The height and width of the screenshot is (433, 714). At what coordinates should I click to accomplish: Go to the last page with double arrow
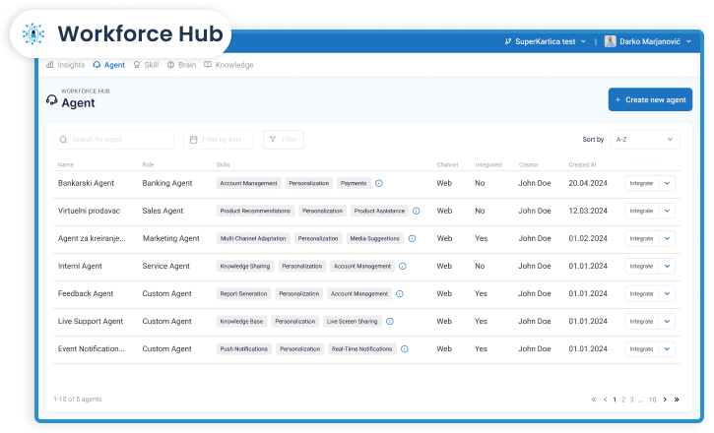tap(677, 400)
